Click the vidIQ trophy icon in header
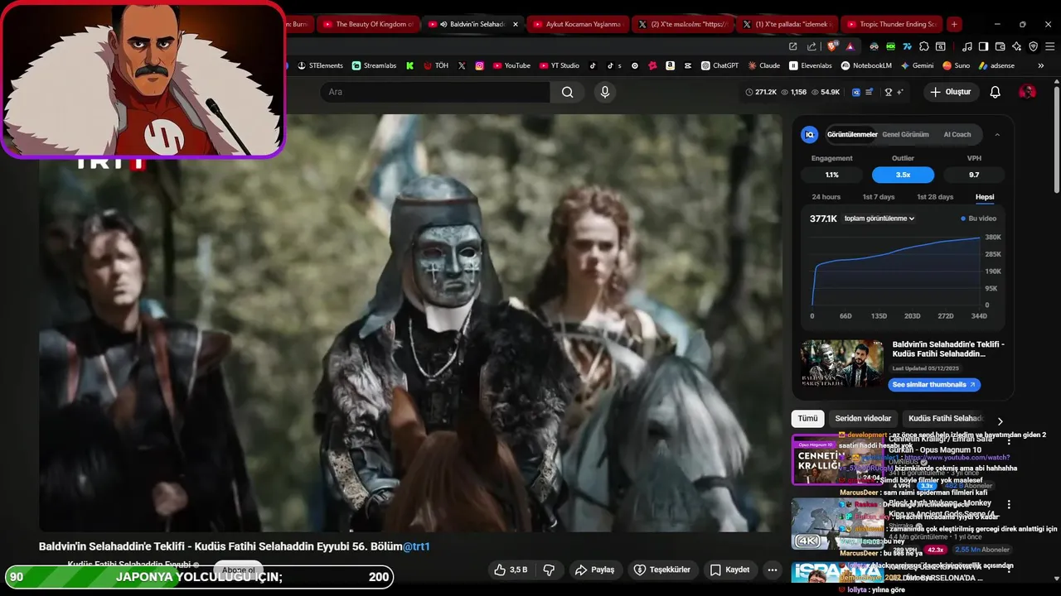The image size is (1061, 596). 889,92
